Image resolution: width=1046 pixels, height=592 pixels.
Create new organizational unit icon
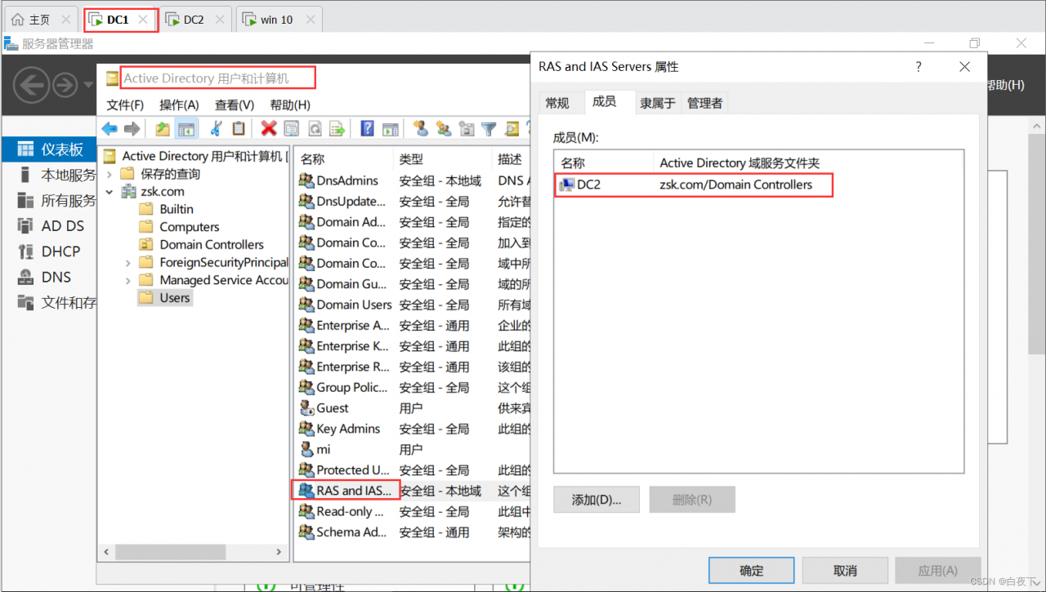click(467, 128)
